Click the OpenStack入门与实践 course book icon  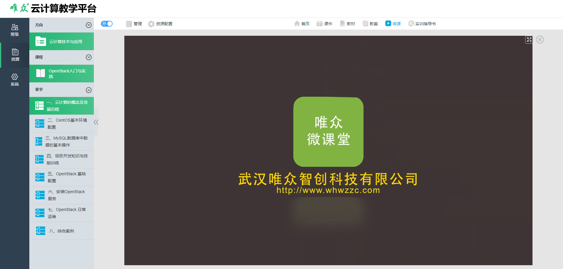[x=40, y=73]
